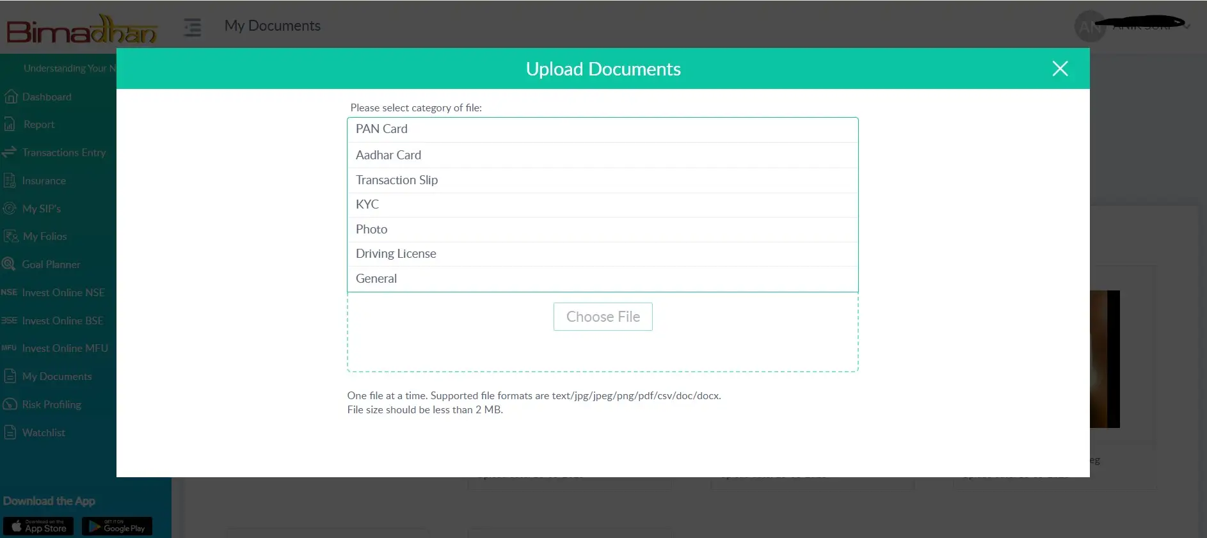Click the Watchlist sidebar icon
1207x538 pixels.
click(x=9, y=432)
